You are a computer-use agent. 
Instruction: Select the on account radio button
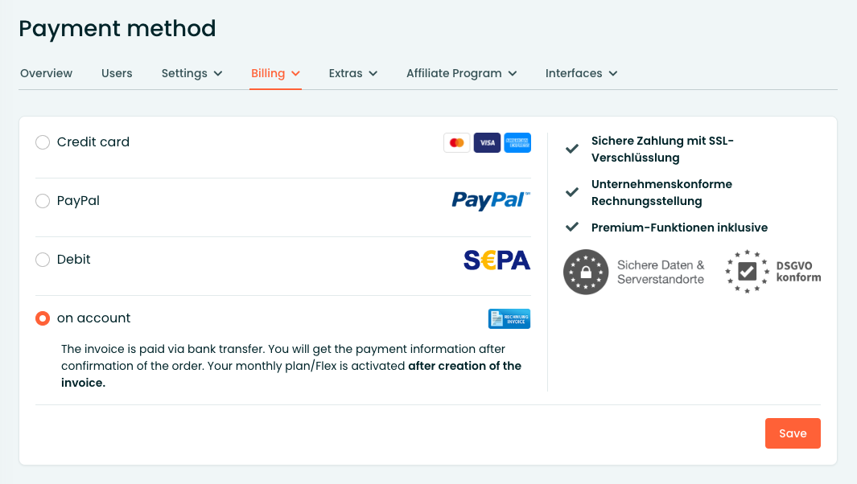point(43,318)
